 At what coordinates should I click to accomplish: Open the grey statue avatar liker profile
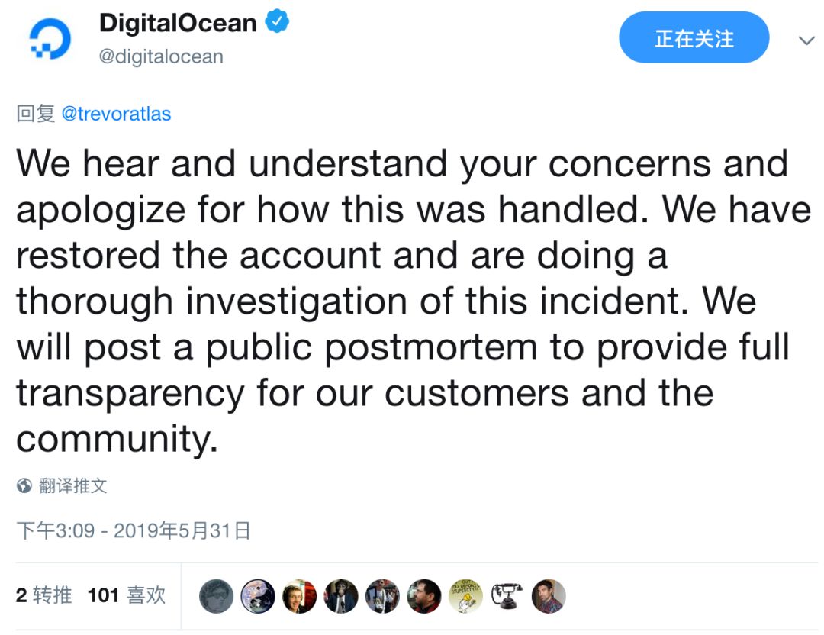click(216, 596)
